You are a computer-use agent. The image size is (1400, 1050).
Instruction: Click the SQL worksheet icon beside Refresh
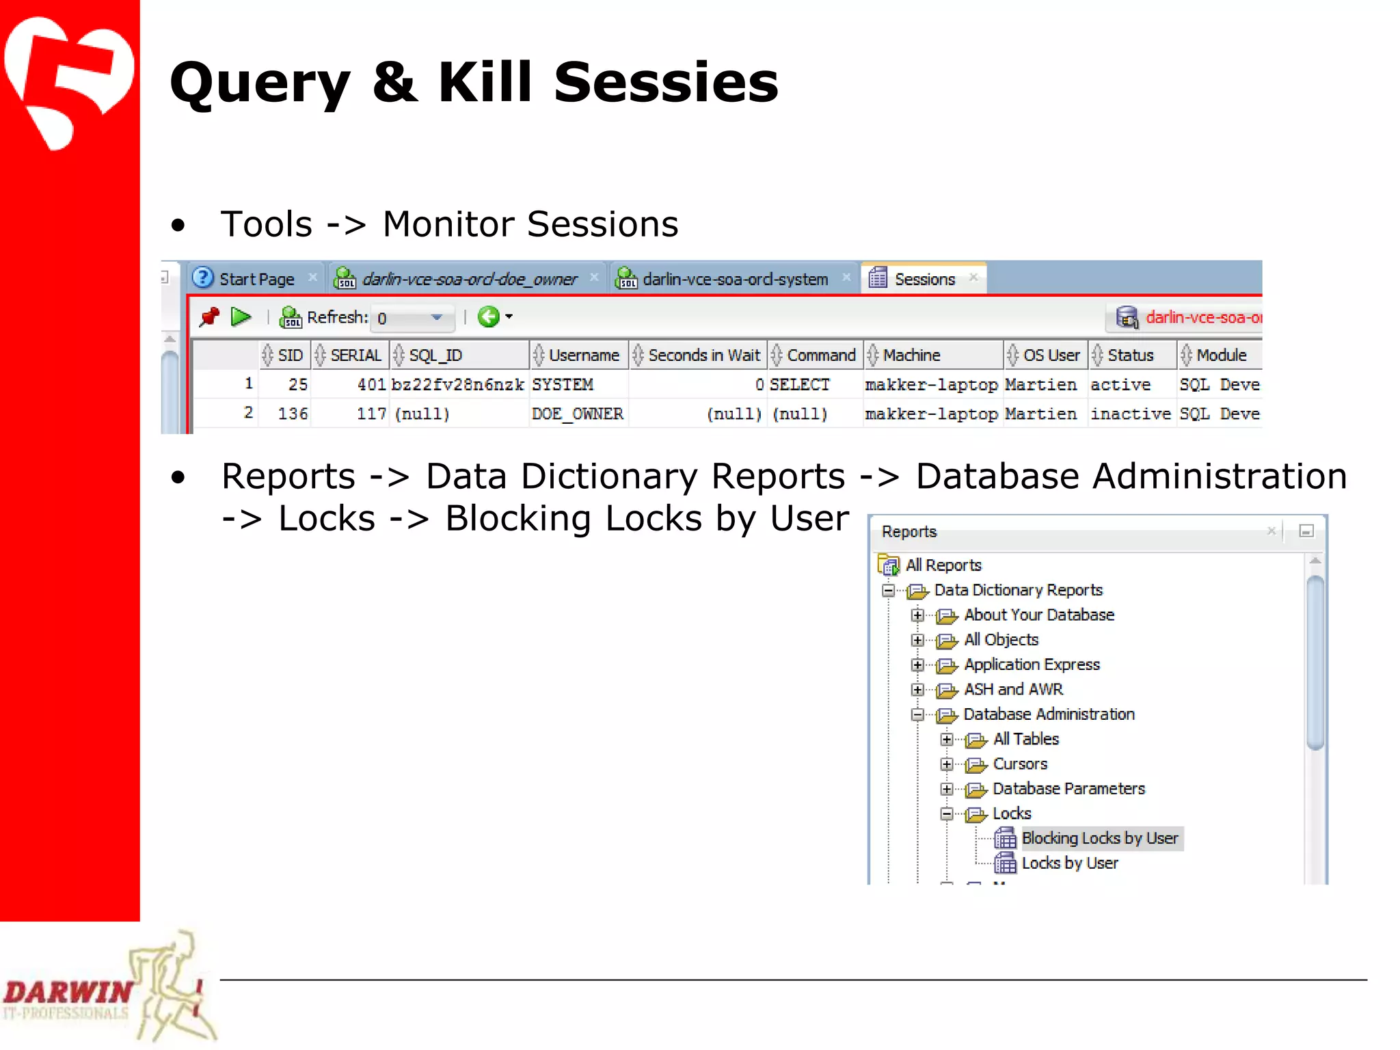point(291,317)
